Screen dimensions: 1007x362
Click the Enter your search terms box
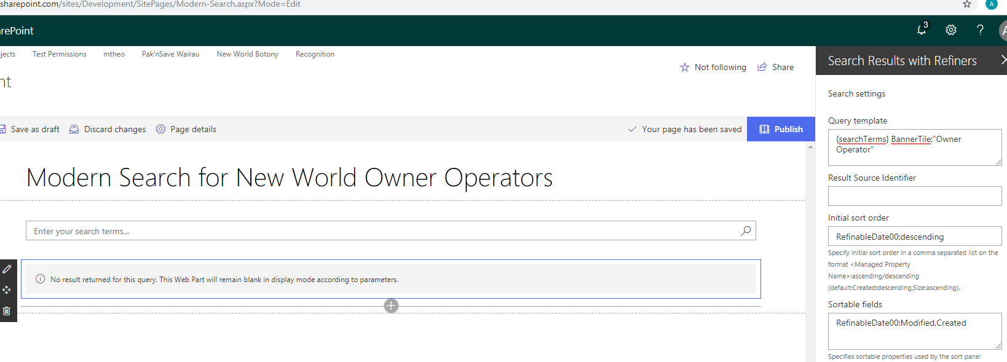click(391, 230)
